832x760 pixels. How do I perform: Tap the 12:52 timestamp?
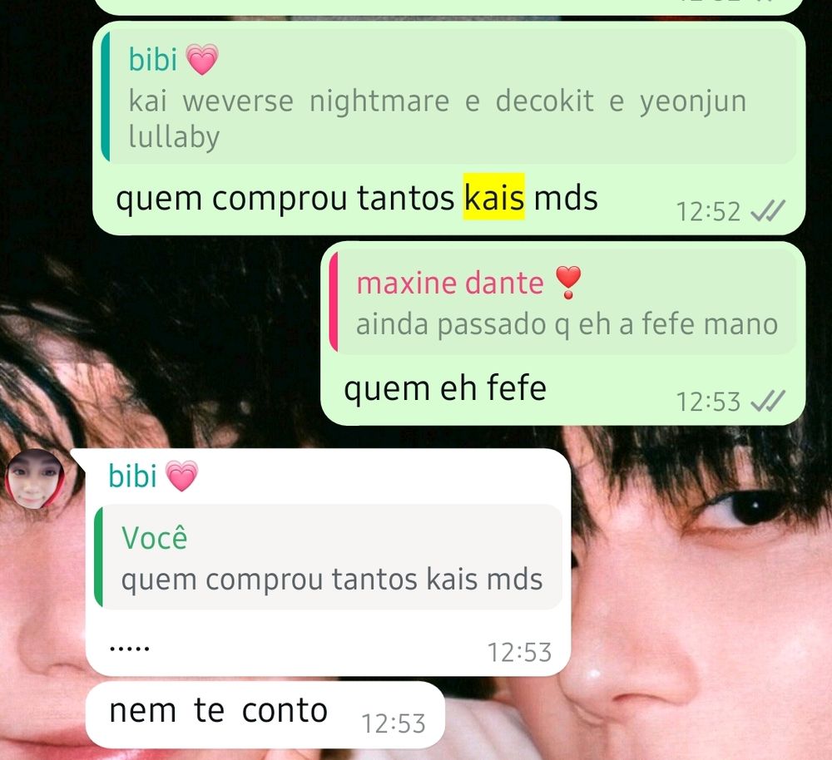tap(708, 211)
